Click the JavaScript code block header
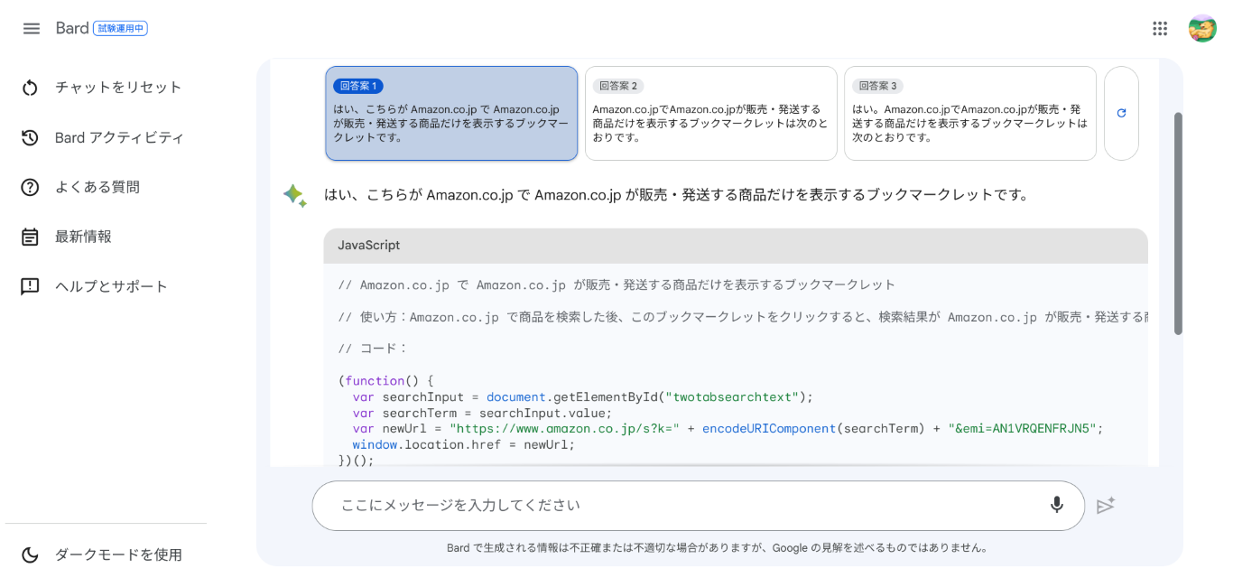 click(x=736, y=246)
